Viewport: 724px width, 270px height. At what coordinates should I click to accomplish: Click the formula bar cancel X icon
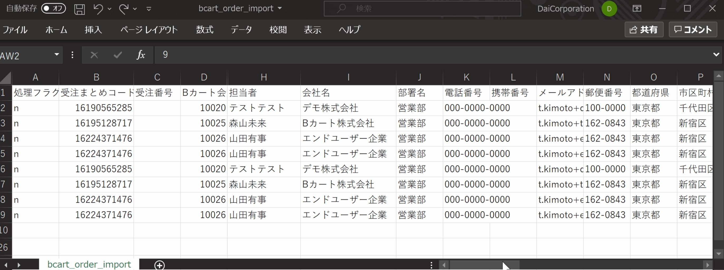(x=94, y=55)
